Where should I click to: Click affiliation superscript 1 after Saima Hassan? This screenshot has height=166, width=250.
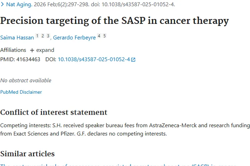pos(37,36)
